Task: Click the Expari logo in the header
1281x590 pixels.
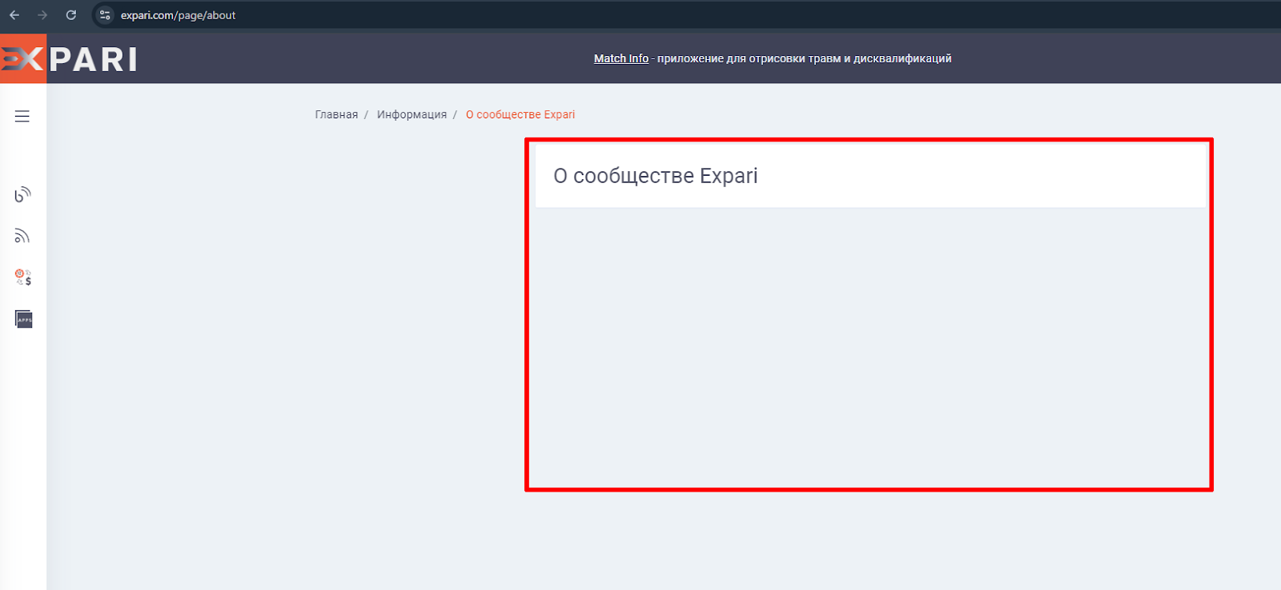Action: coord(69,58)
